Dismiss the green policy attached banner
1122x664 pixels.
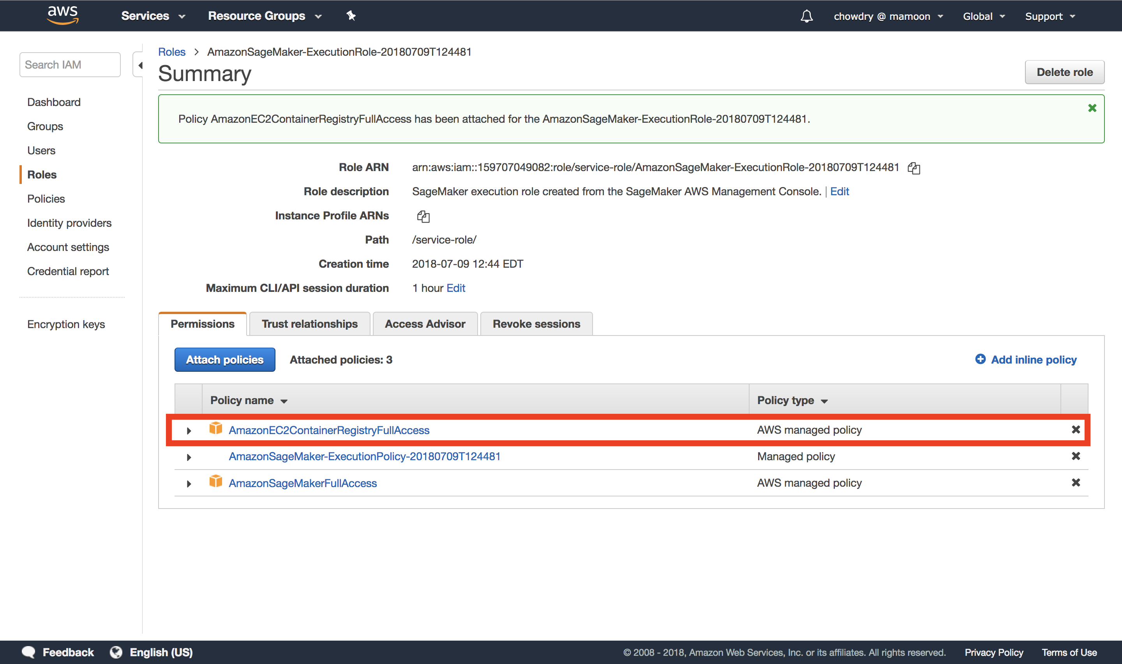1092,108
